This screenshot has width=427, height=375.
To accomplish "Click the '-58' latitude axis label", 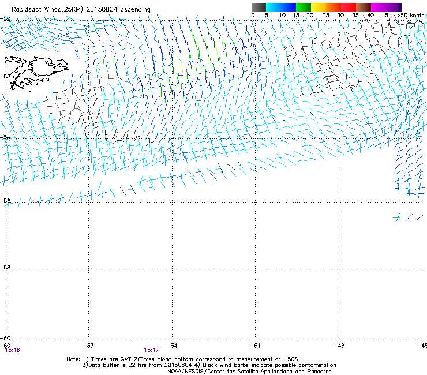I will pyautogui.click(x=5, y=268).
